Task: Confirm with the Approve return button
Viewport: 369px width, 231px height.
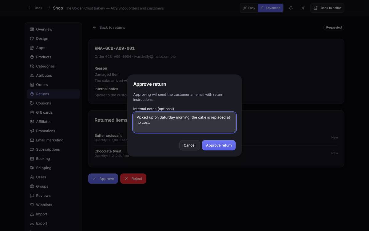Action: (x=219, y=145)
